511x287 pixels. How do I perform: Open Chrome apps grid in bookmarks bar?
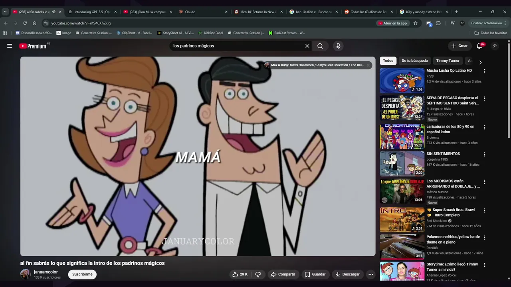click(x=5, y=33)
